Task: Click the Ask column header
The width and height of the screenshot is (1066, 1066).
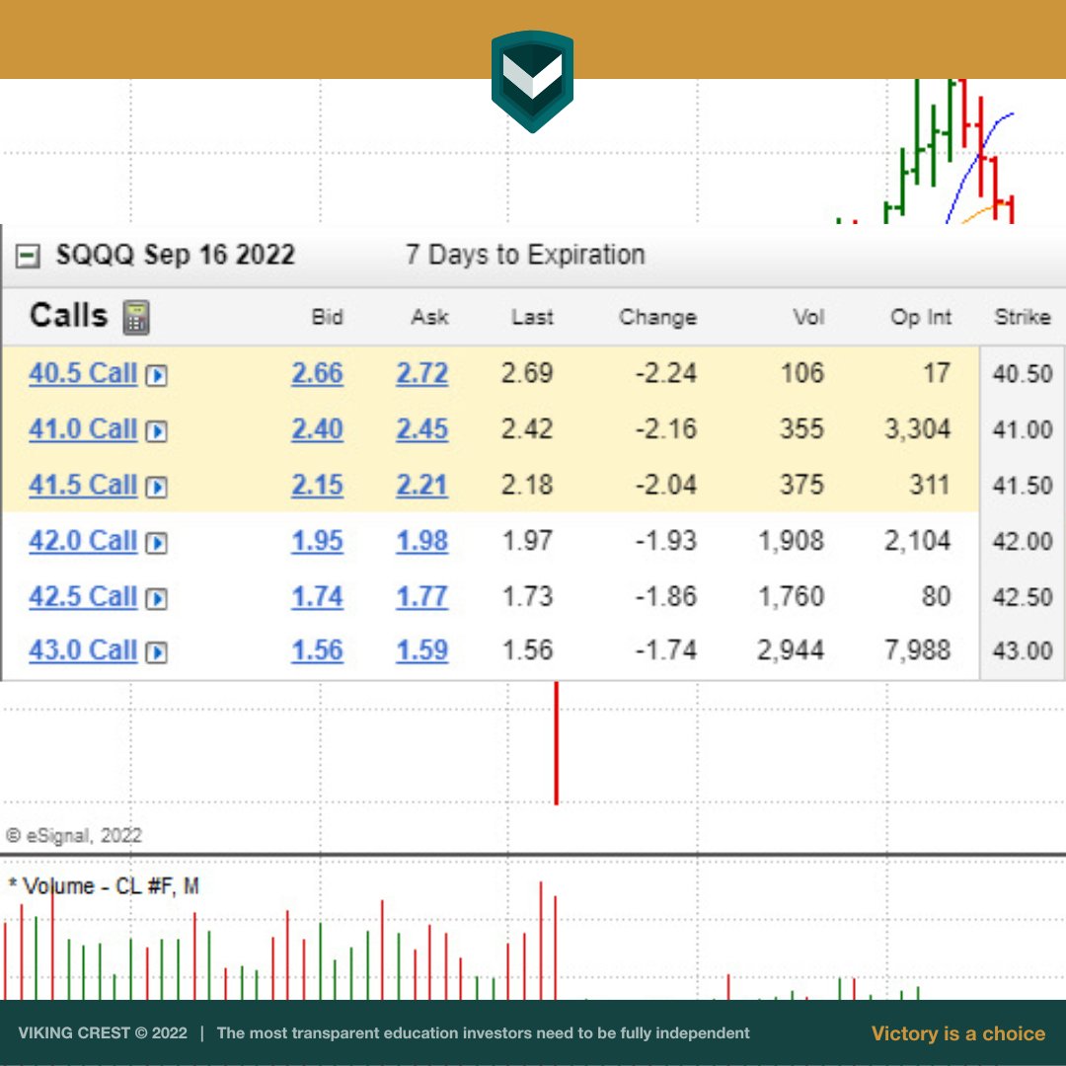Action: (429, 317)
